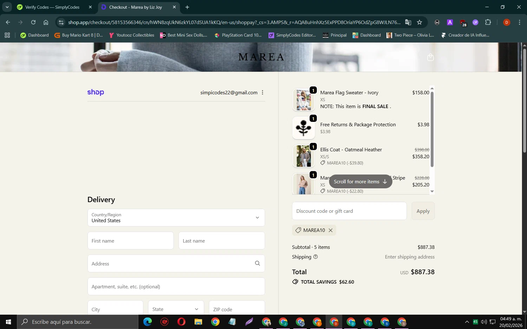
Task: Open the extension with badge 28
Action: (463, 23)
